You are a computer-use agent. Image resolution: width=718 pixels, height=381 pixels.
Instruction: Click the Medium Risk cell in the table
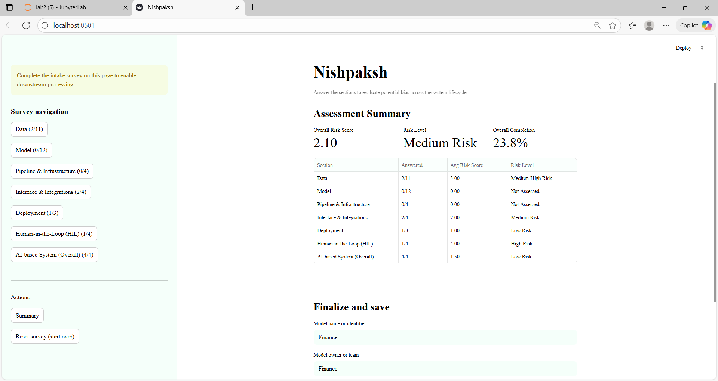coord(542,217)
